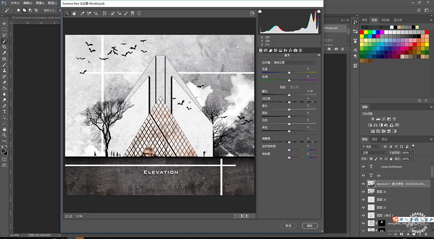
Task: Expand the layer blend mode dropdown
Action: coord(374,153)
